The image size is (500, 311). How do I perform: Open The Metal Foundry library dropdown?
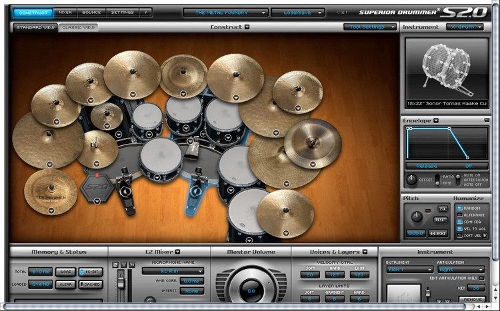click(x=225, y=13)
